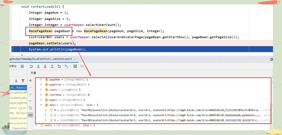Click the Trace Current Stream Chain icon
This screenshot has height=135, width=282.
(x=82, y=66)
